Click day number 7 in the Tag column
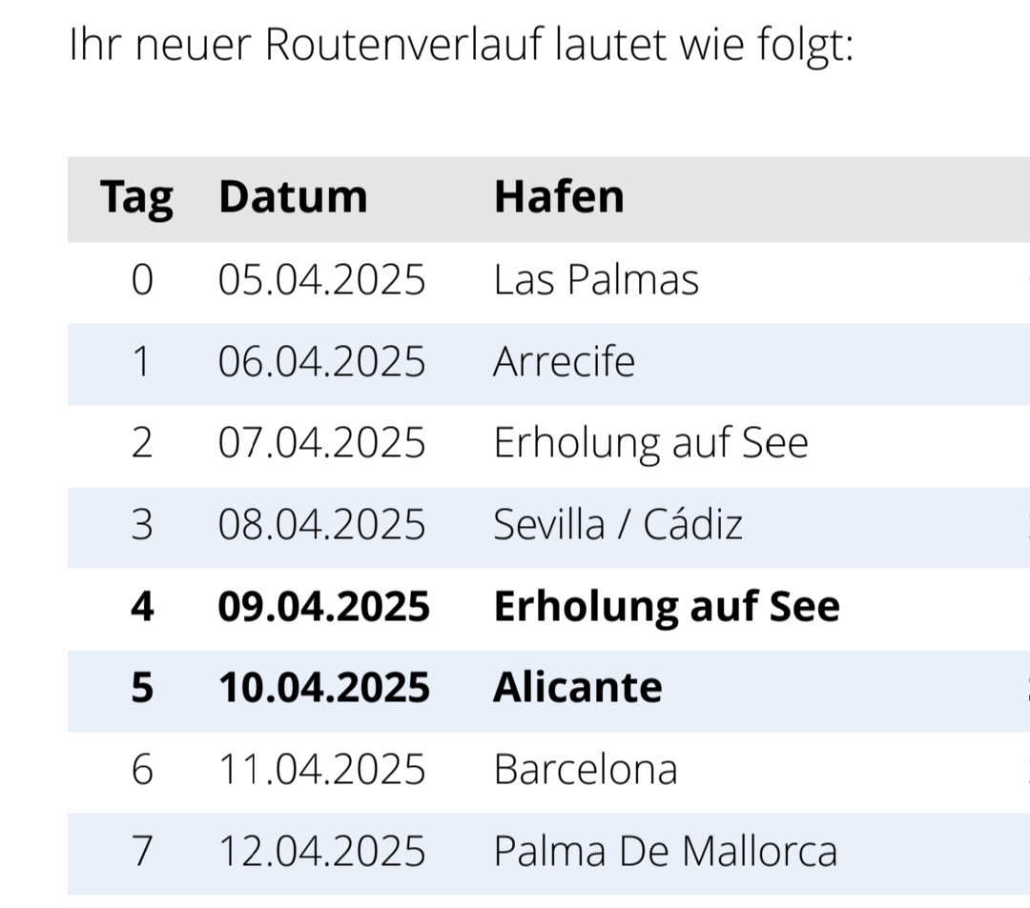Image resolution: width=1030 pixels, height=908 pixels. pyautogui.click(x=141, y=852)
